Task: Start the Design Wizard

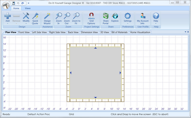Action: [47, 16]
